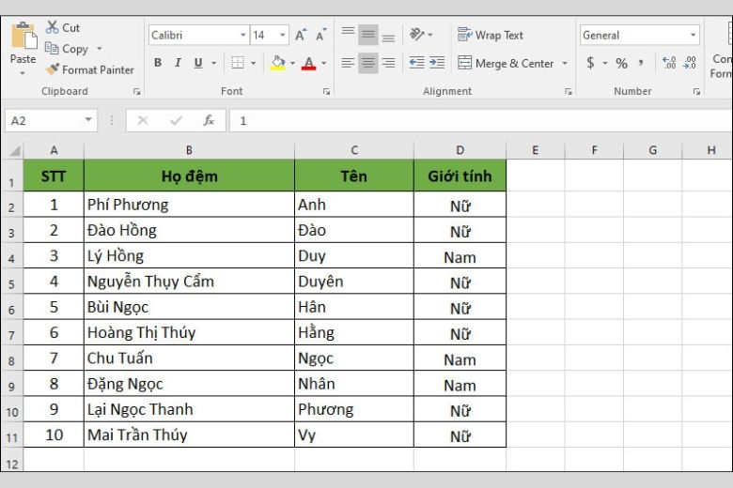Viewport: 733px width, 488px height.
Task: Select column B header
Action: tap(189, 150)
